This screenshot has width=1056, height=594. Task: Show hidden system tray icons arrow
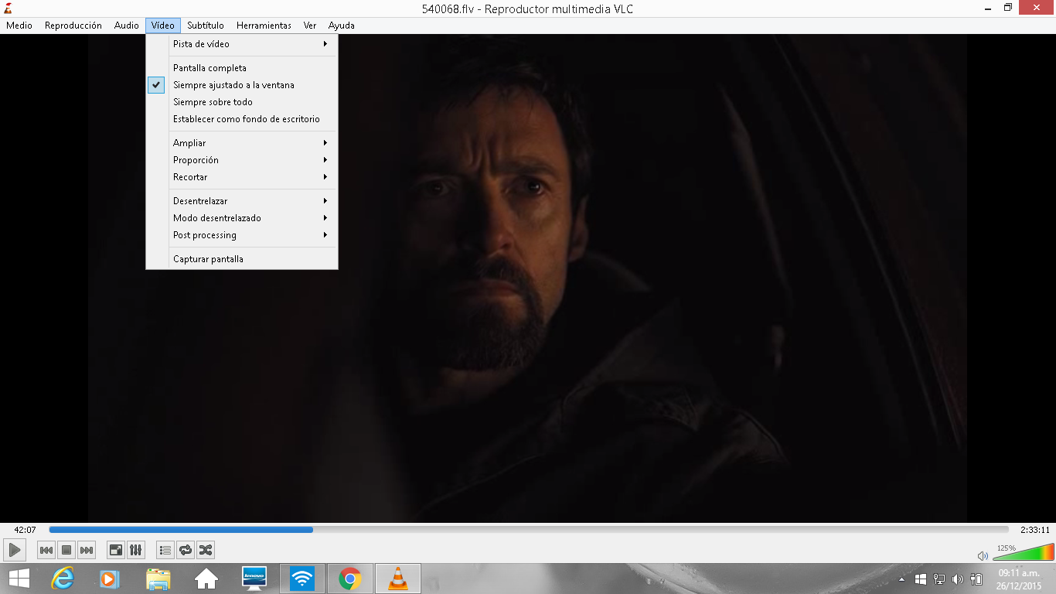[902, 579]
